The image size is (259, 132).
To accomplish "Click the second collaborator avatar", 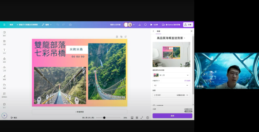I will coord(130,25).
